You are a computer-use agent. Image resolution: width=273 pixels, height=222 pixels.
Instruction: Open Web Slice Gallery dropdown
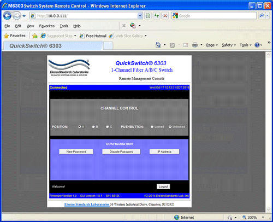click(128, 36)
